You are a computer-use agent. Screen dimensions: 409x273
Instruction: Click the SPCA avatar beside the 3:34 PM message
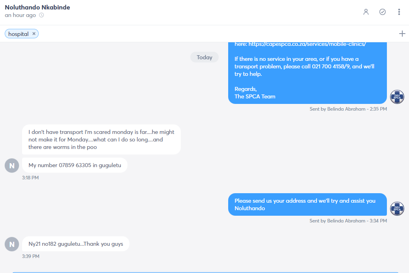point(397,209)
